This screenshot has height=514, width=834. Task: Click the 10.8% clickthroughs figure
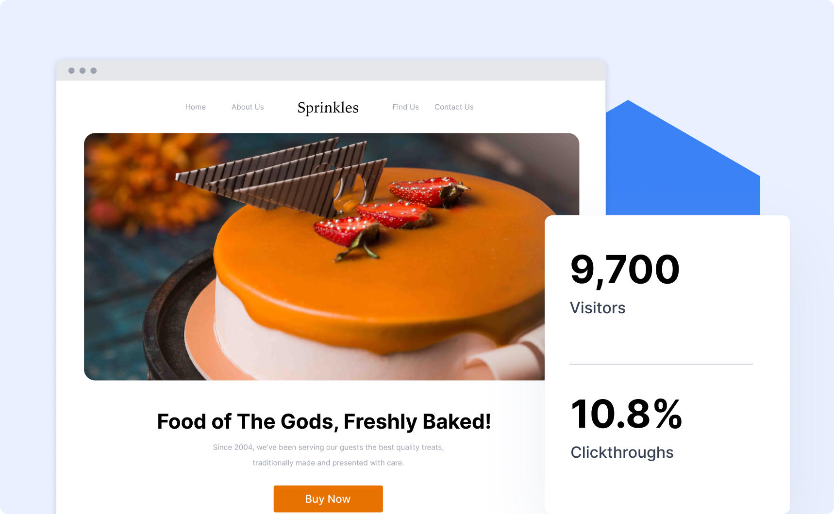pos(626,414)
